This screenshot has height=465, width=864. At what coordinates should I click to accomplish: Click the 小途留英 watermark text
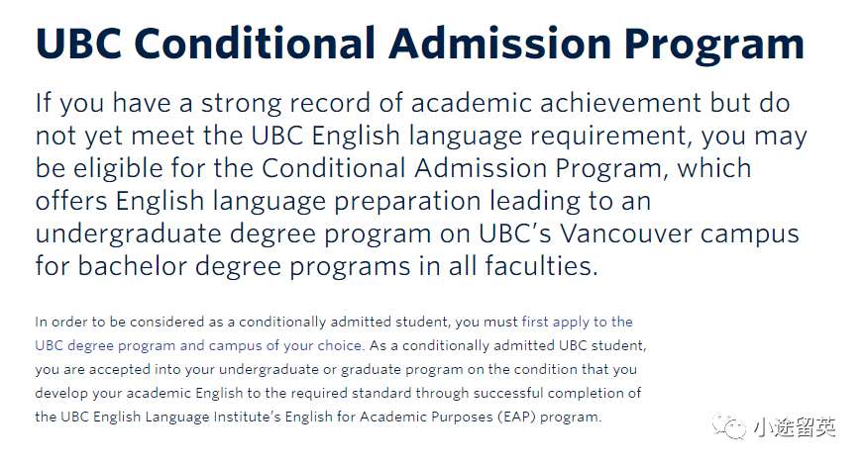tap(794, 427)
